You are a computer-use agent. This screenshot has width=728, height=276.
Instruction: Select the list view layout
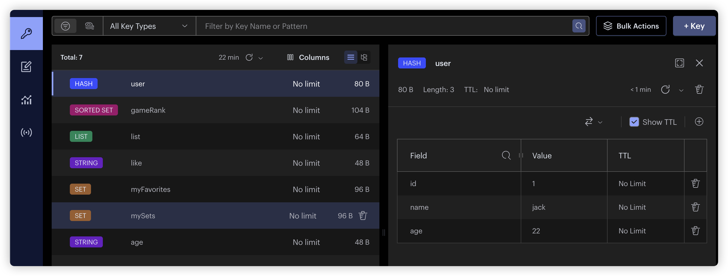(351, 57)
